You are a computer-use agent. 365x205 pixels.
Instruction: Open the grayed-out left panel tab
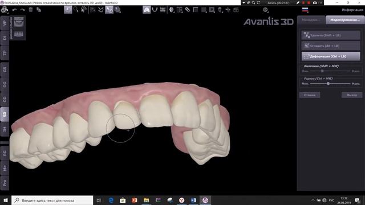[x=311, y=20]
